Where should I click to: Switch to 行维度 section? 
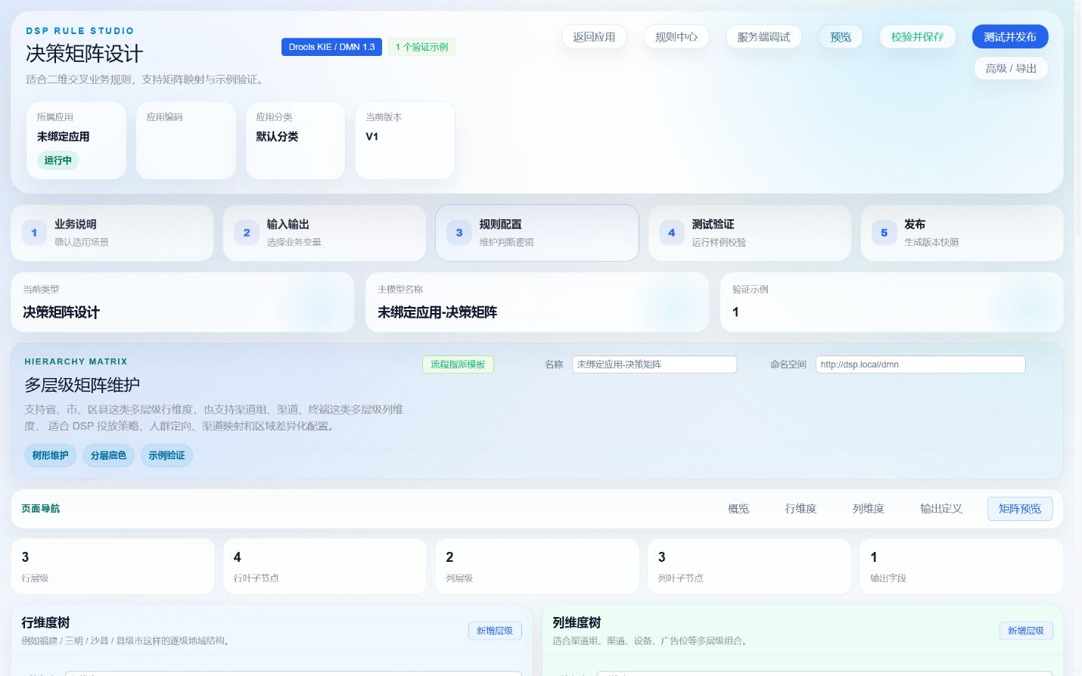[x=801, y=509]
